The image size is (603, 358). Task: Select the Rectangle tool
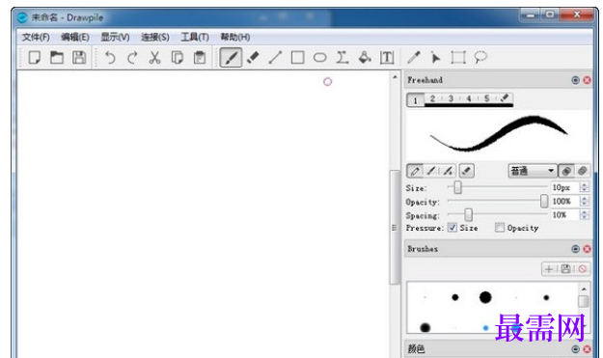tap(298, 58)
